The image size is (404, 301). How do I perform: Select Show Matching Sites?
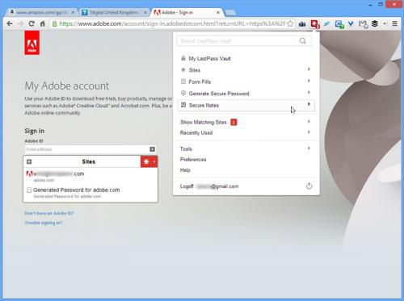point(246,122)
